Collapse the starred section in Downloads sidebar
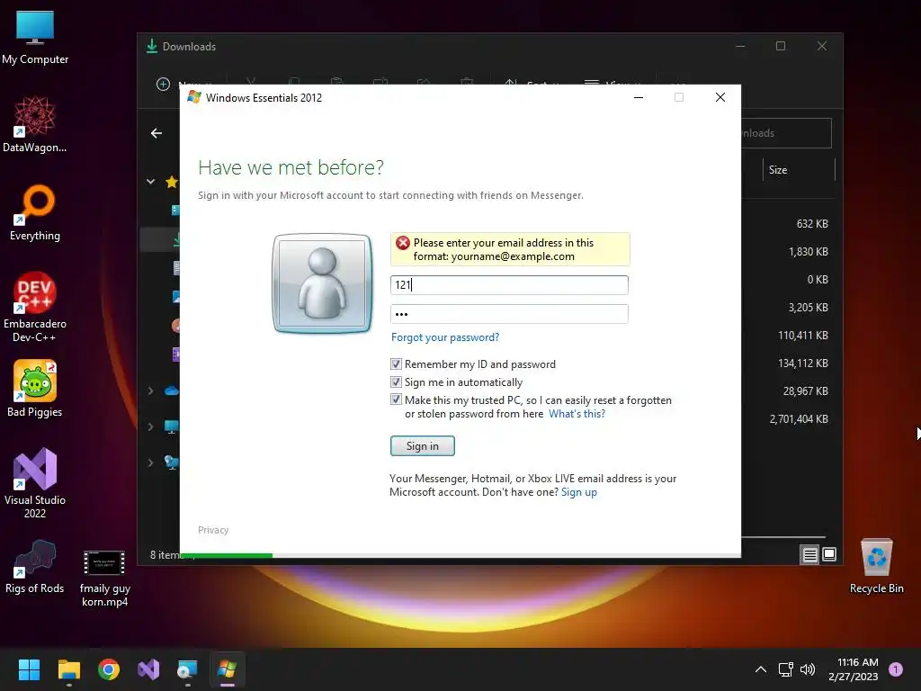 [151, 182]
